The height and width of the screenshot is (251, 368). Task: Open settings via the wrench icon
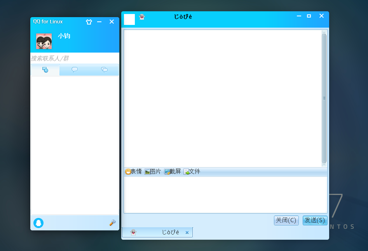coord(112,223)
